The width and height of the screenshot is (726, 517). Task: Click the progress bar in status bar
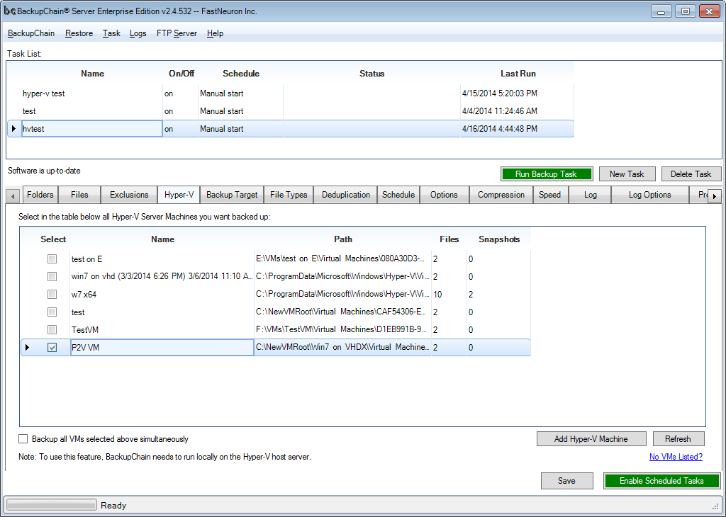(51, 505)
